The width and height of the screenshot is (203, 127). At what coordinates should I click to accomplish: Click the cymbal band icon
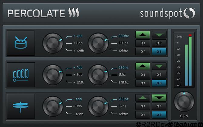tap(21, 106)
